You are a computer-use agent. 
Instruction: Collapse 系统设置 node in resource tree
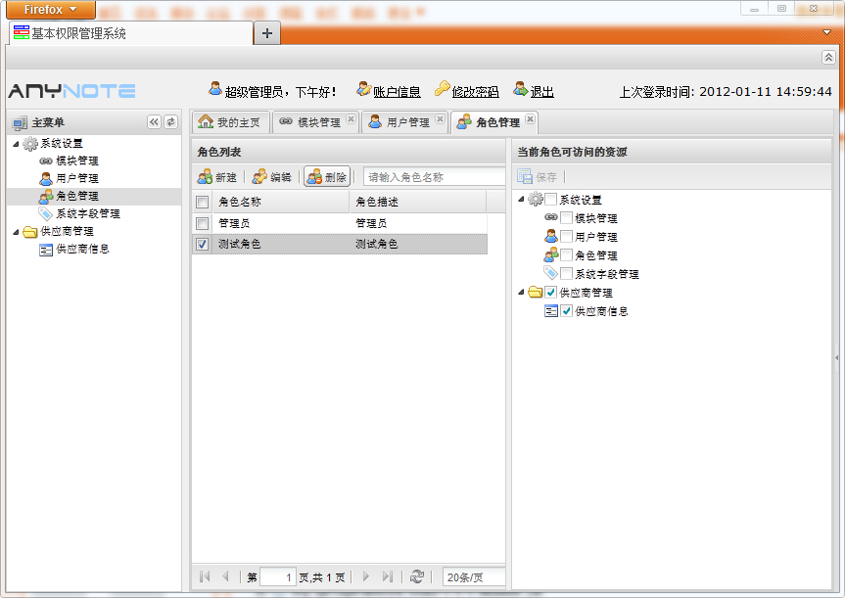click(x=521, y=199)
